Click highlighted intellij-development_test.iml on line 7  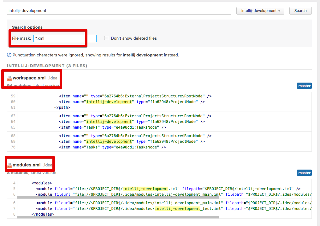177,208
